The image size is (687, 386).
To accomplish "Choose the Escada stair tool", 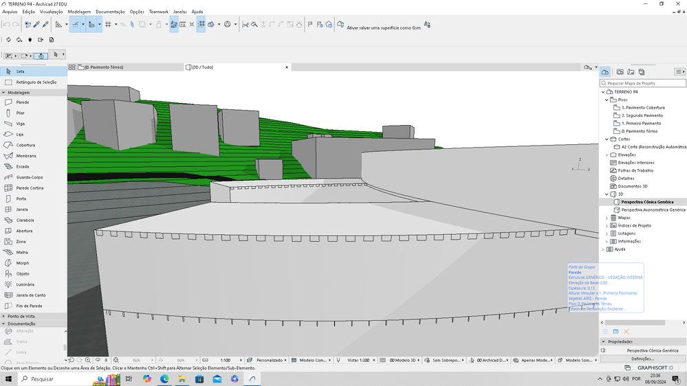I will click(x=23, y=166).
